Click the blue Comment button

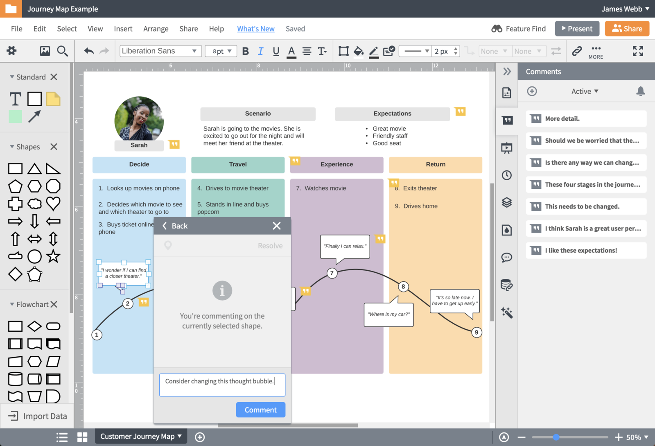tap(260, 410)
